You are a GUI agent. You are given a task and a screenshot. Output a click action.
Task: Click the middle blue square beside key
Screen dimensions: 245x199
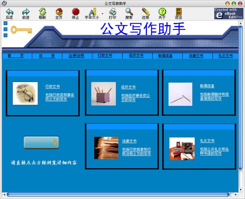5,29
